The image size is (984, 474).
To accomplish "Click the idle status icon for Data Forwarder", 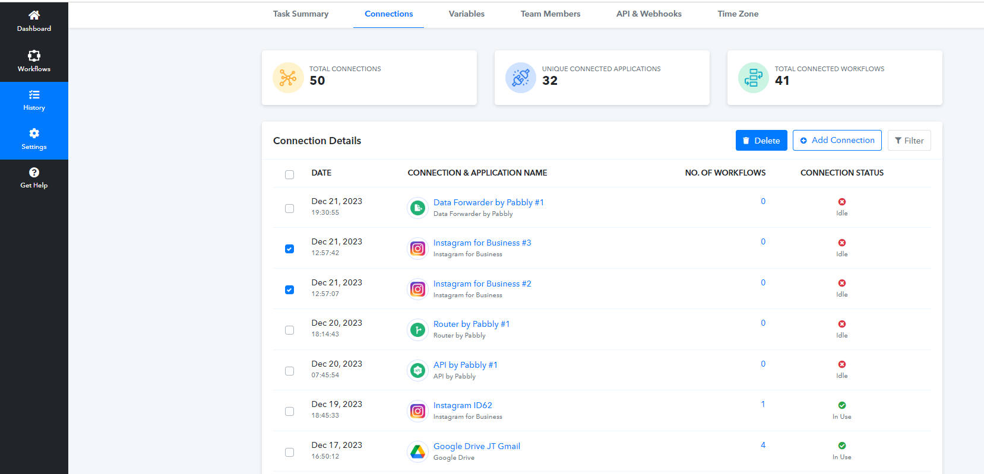I will pyautogui.click(x=842, y=202).
